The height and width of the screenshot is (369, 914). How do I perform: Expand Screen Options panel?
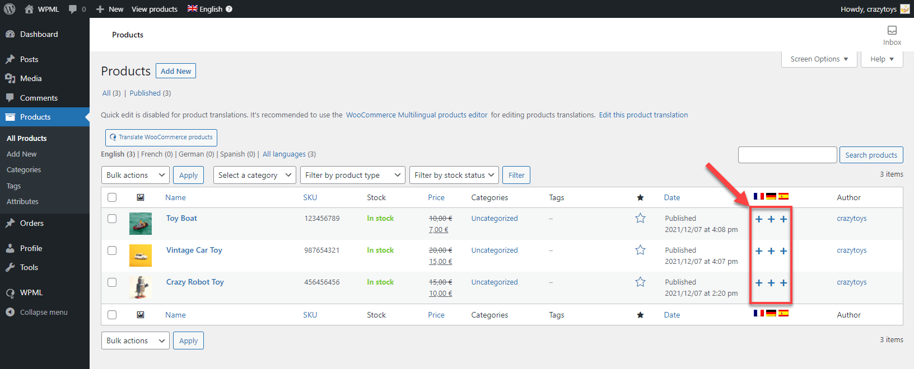[x=819, y=59]
